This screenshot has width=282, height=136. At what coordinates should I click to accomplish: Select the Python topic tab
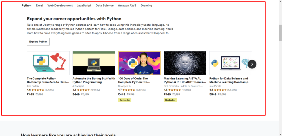click(x=26, y=6)
